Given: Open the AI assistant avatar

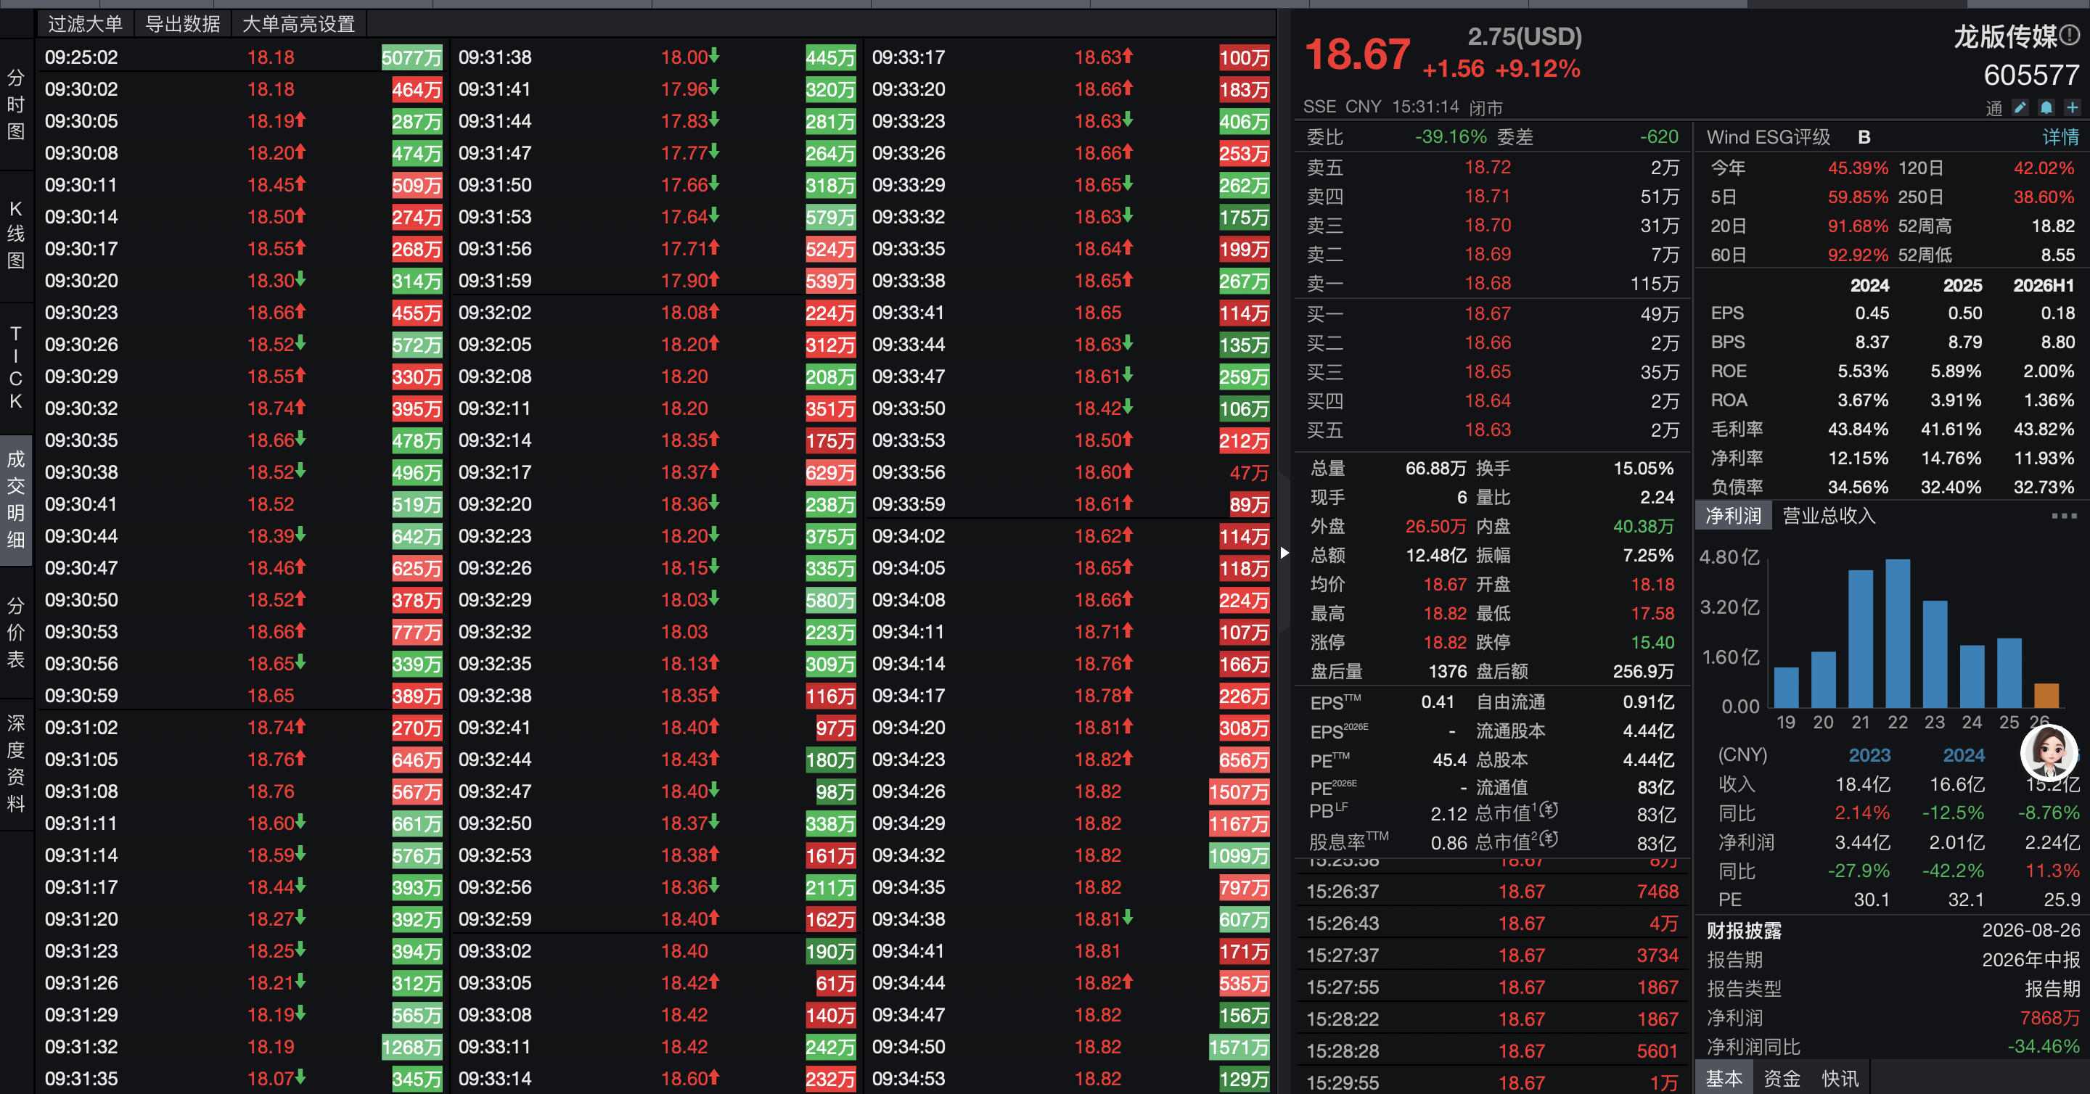Looking at the screenshot, I should (2049, 752).
